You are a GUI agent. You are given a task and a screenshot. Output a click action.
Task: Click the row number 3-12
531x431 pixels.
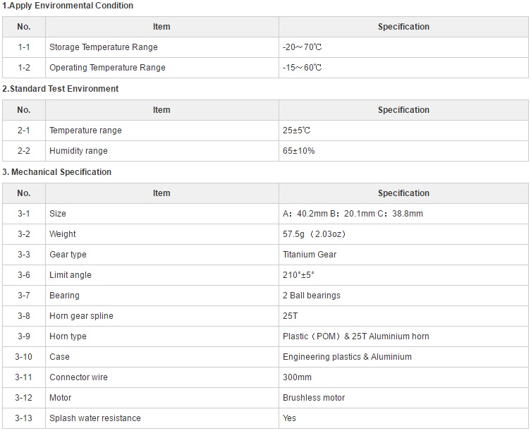pyautogui.click(x=24, y=398)
